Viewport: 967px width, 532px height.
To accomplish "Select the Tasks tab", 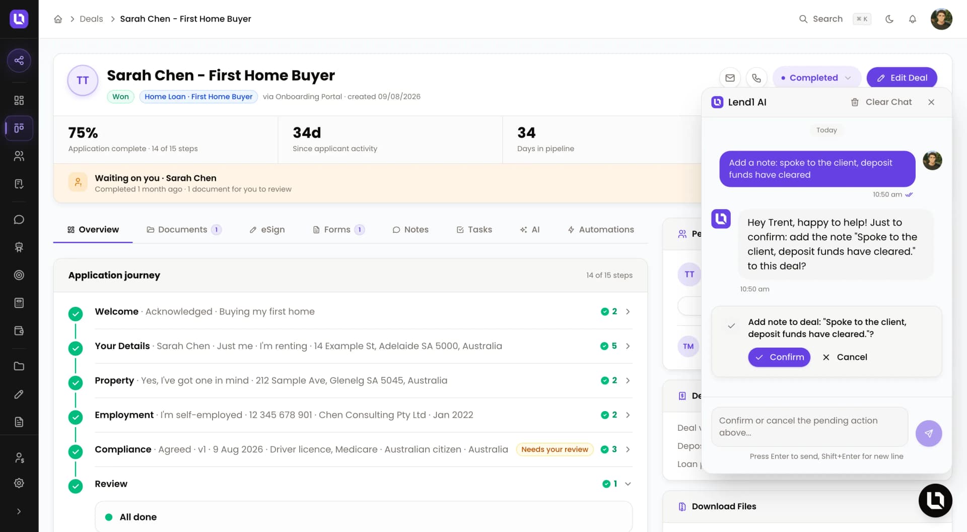I will point(474,230).
